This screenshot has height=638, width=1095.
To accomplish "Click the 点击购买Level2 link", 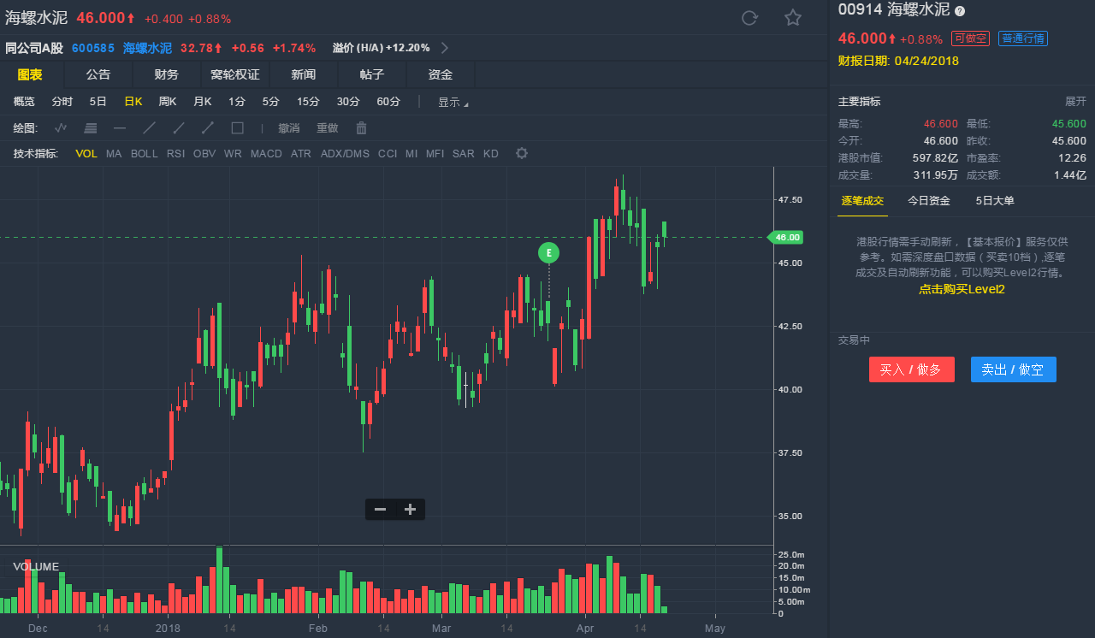I will tap(962, 290).
